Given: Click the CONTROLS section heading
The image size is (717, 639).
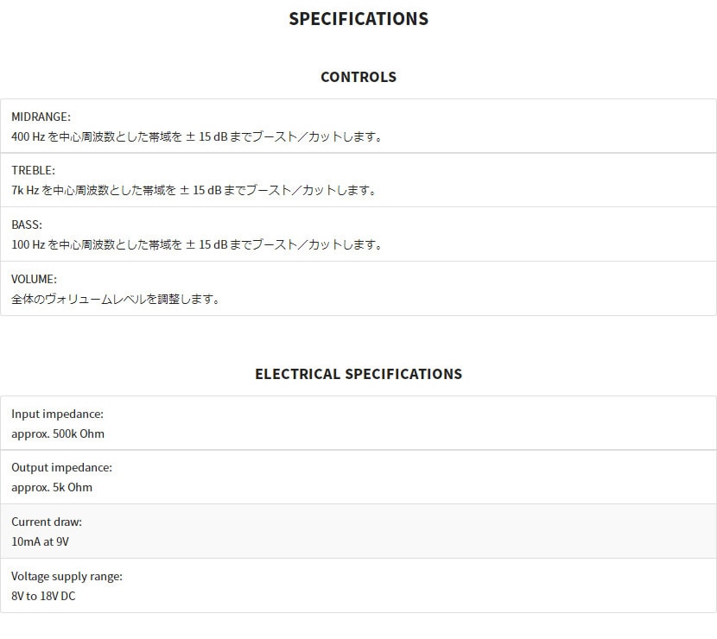Looking at the screenshot, I should [358, 77].
